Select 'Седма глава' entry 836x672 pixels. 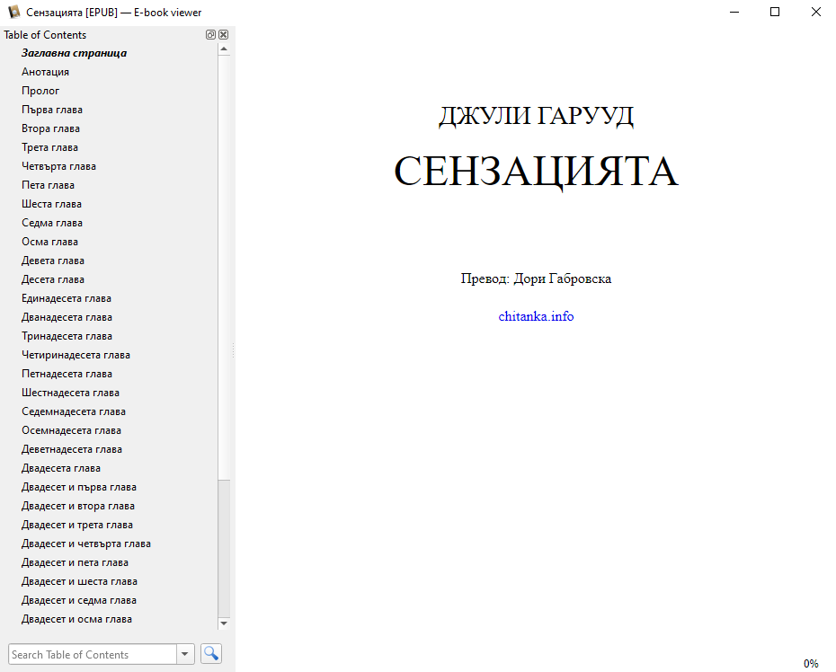(x=52, y=223)
